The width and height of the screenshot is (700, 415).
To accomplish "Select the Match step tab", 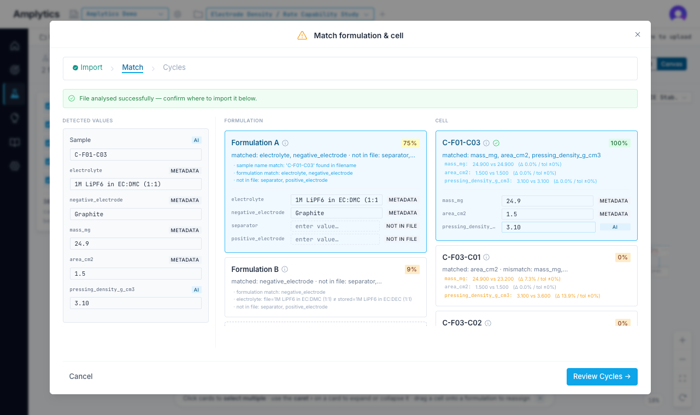I will [133, 68].
